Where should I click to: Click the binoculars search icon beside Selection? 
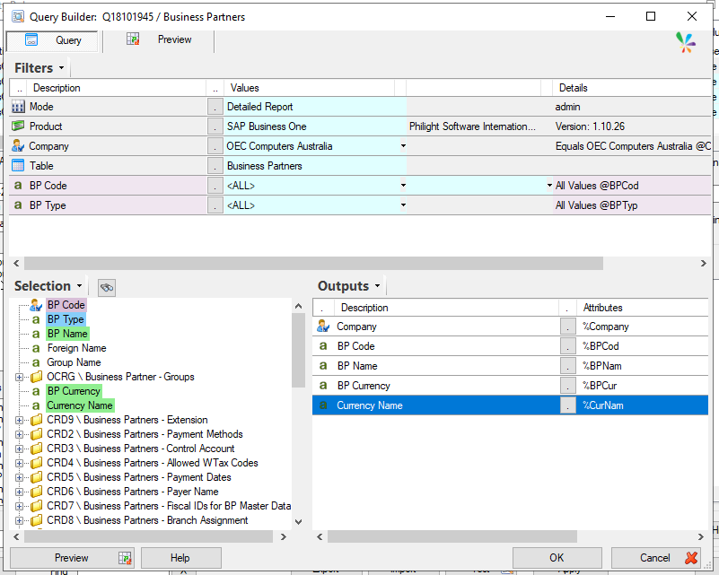[x=107, y=287]
